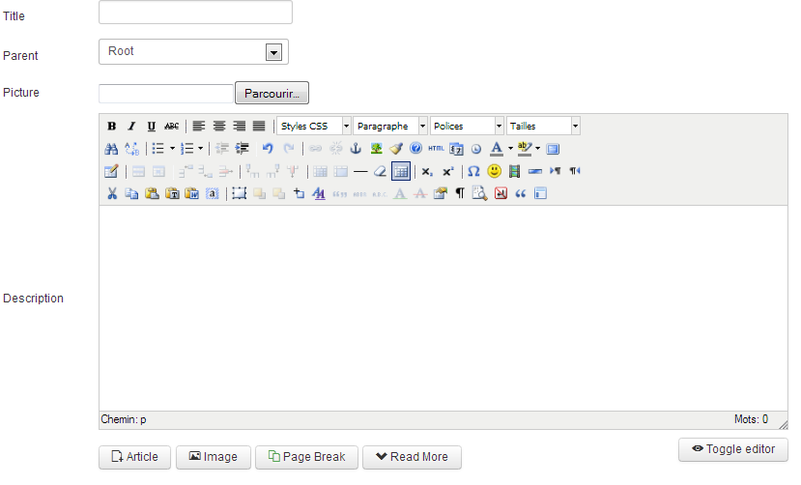
Task: Click the italic formatting icon
Action: coord(131,127)
